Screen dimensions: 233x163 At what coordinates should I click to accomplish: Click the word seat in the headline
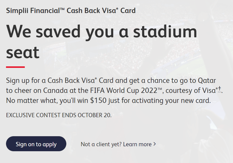point(23,52)
